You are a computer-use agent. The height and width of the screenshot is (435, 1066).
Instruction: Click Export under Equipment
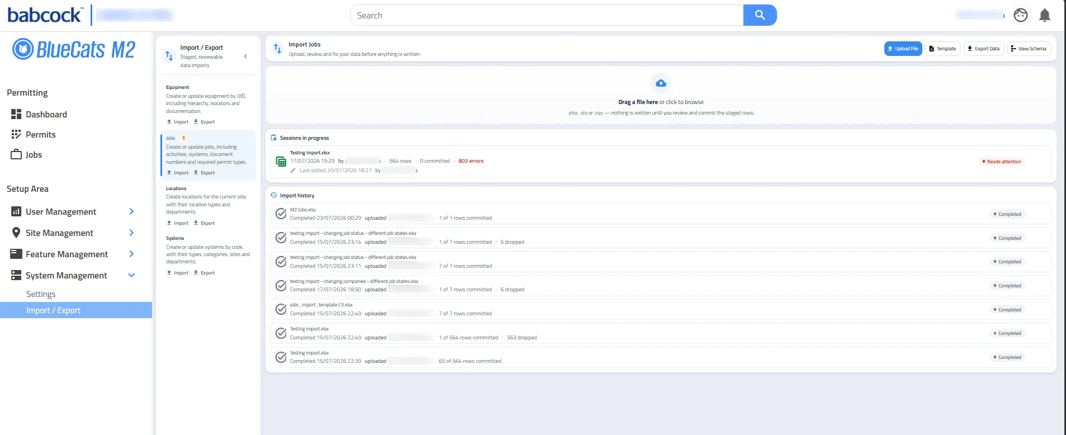(204, 122)
